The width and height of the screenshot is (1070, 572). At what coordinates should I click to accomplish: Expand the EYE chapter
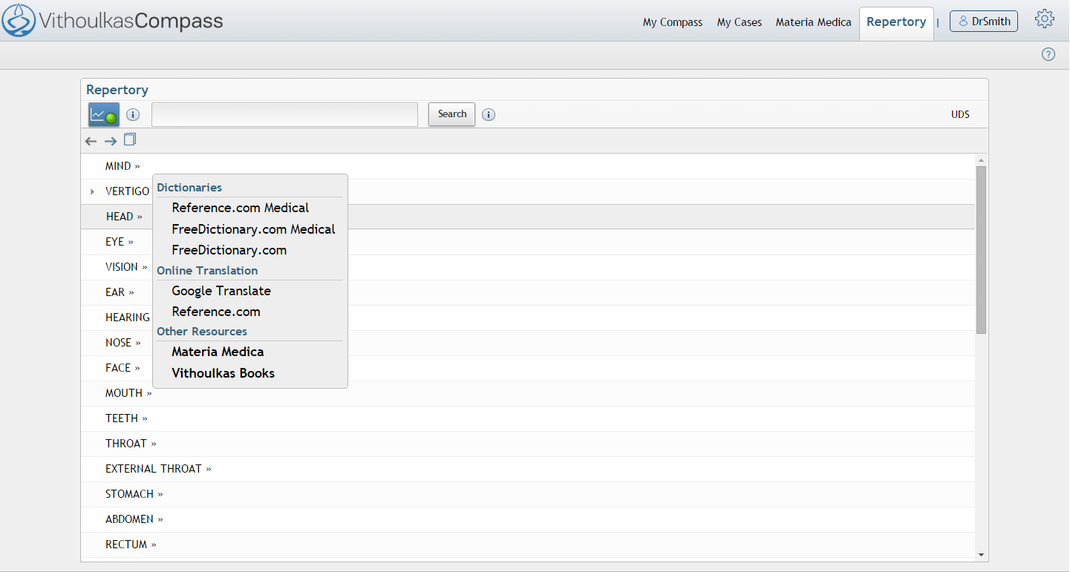click(x=120, y=242)
